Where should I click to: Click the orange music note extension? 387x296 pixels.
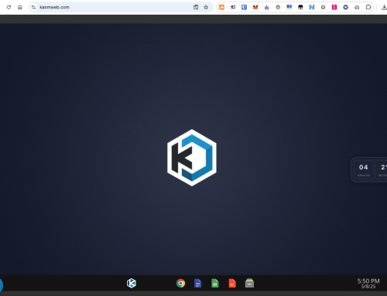tap(221, 7)
